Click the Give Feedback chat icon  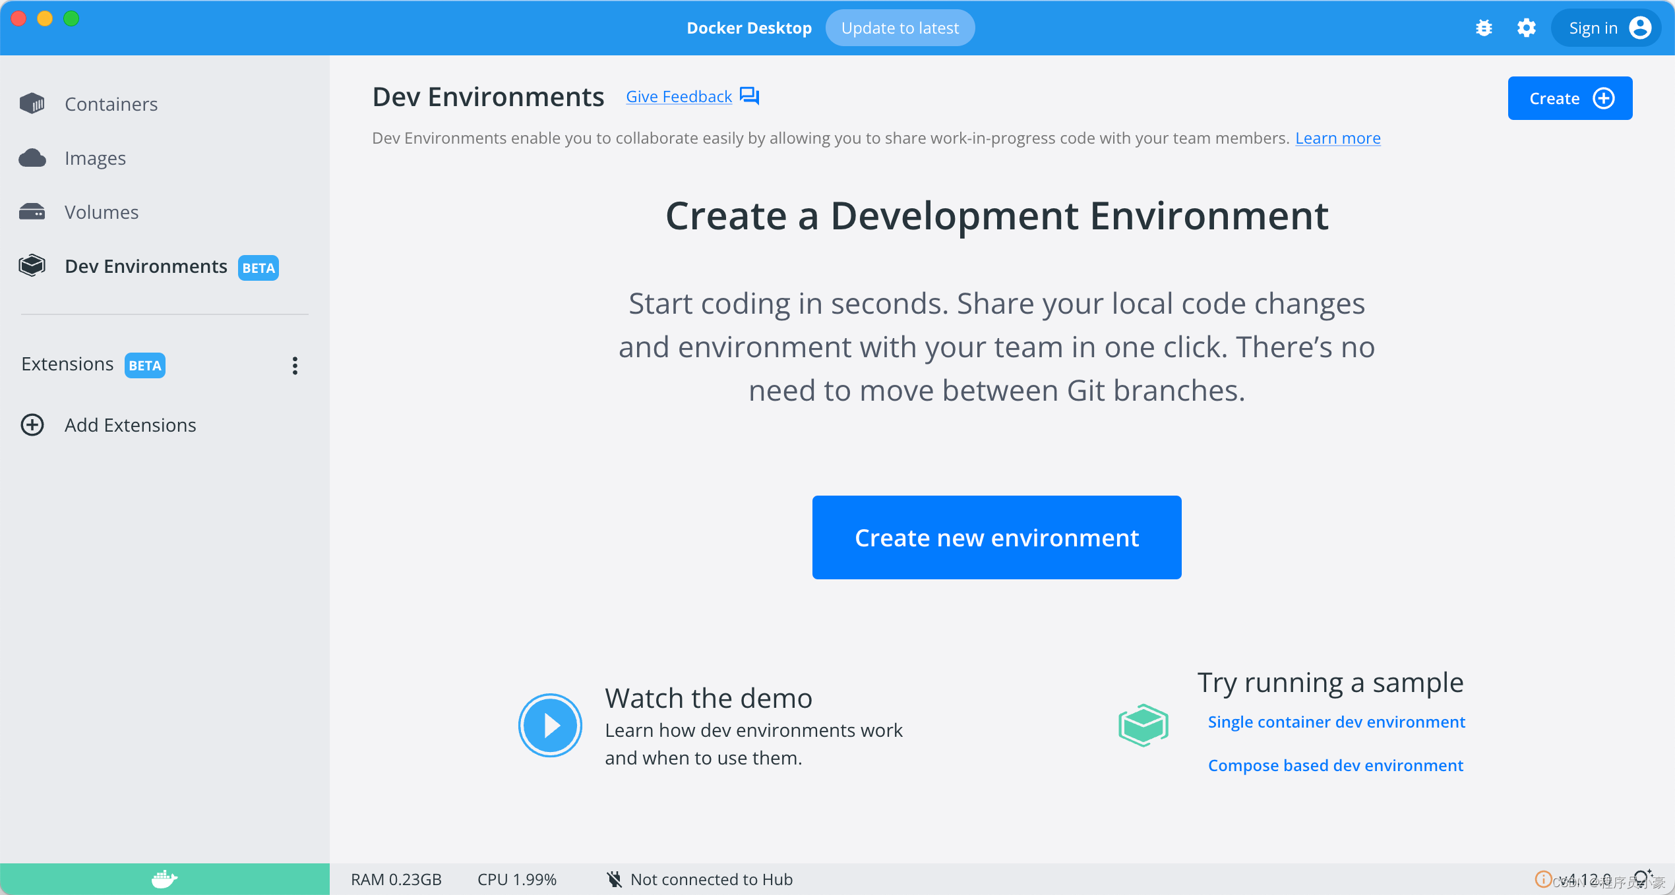click(x=749, y=96)
